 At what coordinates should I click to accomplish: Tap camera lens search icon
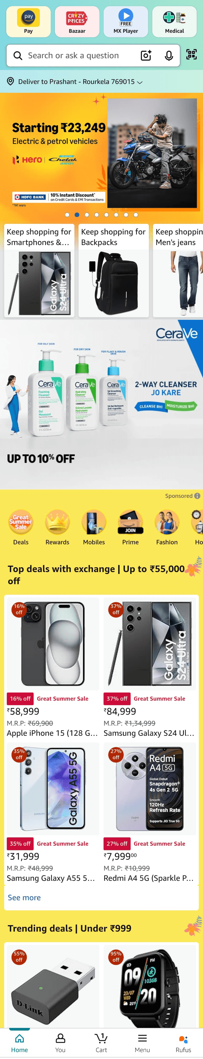[146, 56]
